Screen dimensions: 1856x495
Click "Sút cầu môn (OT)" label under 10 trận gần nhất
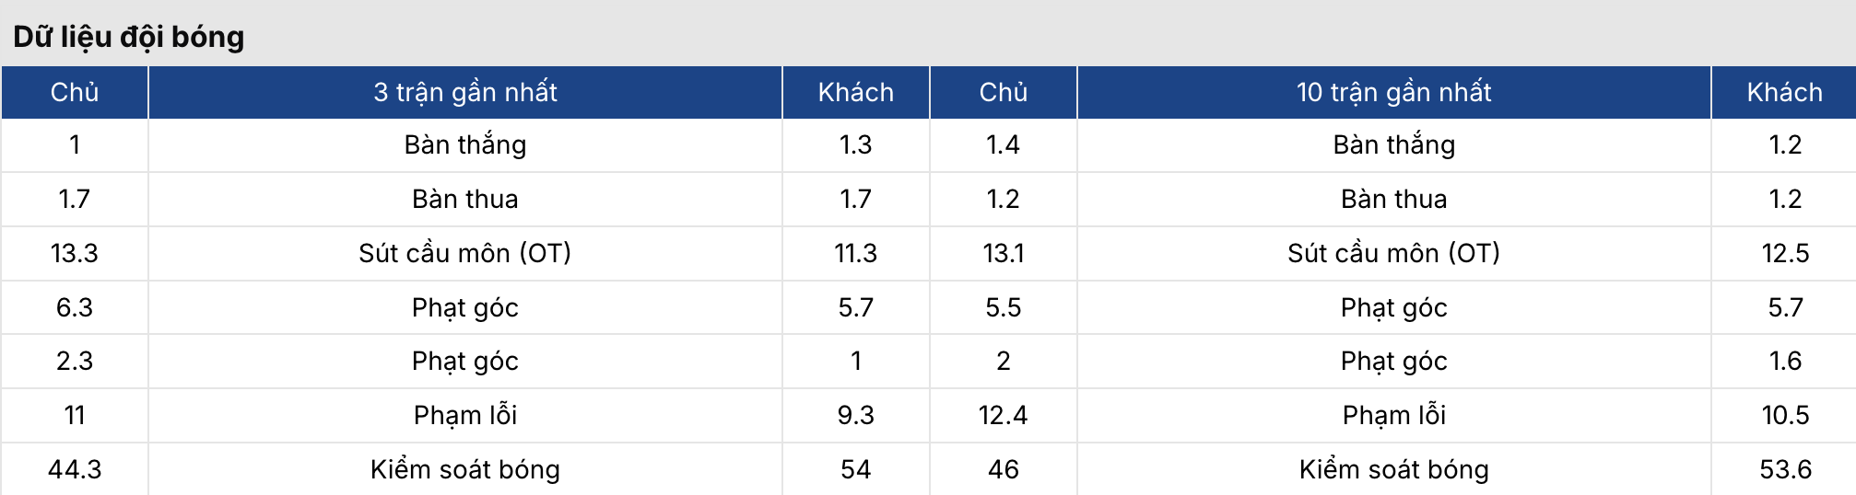click(x=1393, y=253)
